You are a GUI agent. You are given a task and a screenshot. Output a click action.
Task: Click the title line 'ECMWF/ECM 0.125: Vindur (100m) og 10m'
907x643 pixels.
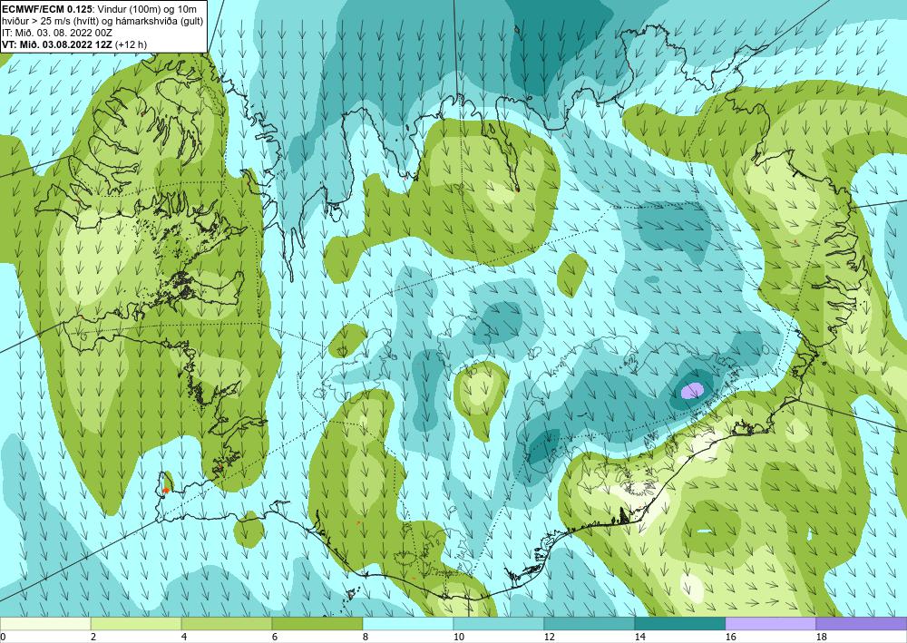coord(99,9)
